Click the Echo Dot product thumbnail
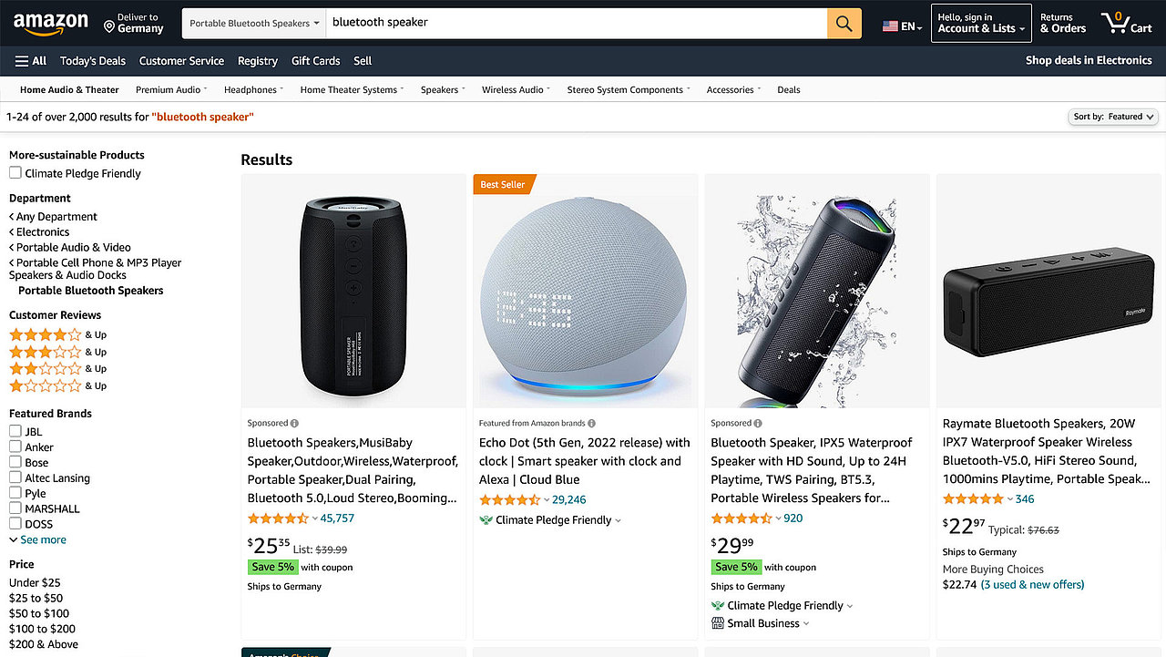The width and height of the screenshot is (1166, 657). 584,290
